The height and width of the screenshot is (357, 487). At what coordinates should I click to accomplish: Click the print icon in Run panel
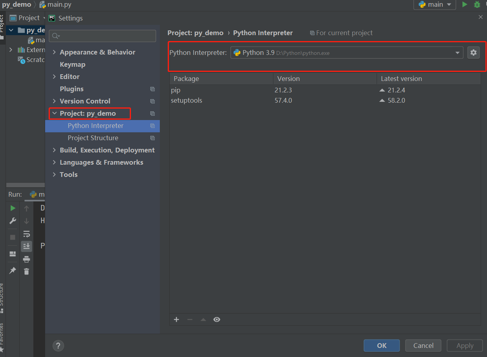click(27, 259)
